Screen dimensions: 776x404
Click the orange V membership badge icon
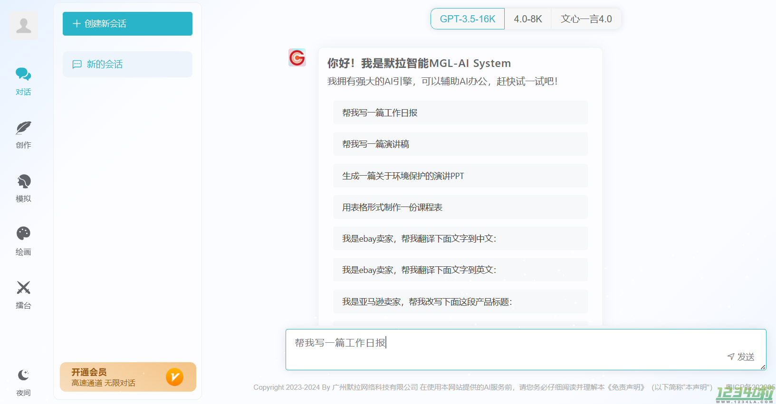tap(175, 377)
